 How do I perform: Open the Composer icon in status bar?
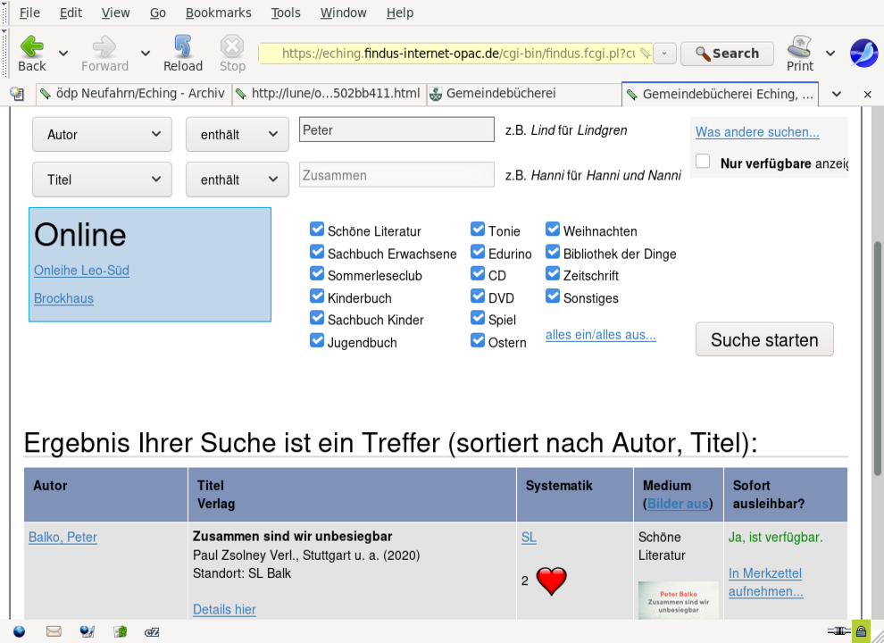(87, 631)
